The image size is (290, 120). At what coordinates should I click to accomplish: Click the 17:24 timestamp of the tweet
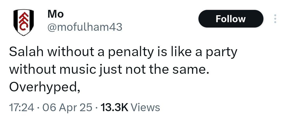coord(22,107)
